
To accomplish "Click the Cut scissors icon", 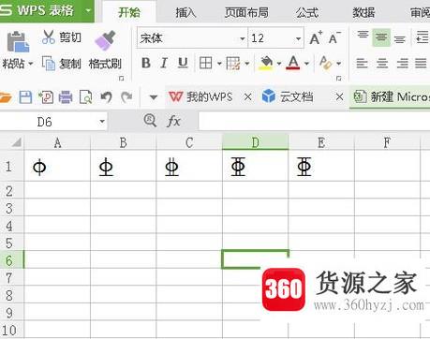I will click(49, 37).
